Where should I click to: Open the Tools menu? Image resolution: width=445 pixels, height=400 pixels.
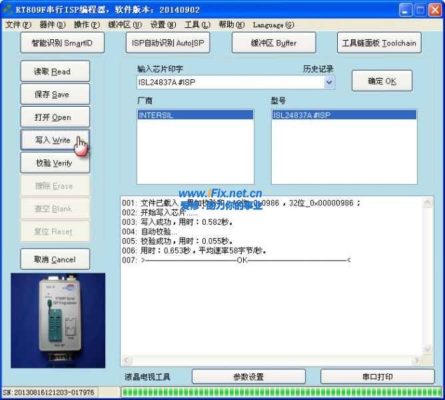(x=197, y=25)
